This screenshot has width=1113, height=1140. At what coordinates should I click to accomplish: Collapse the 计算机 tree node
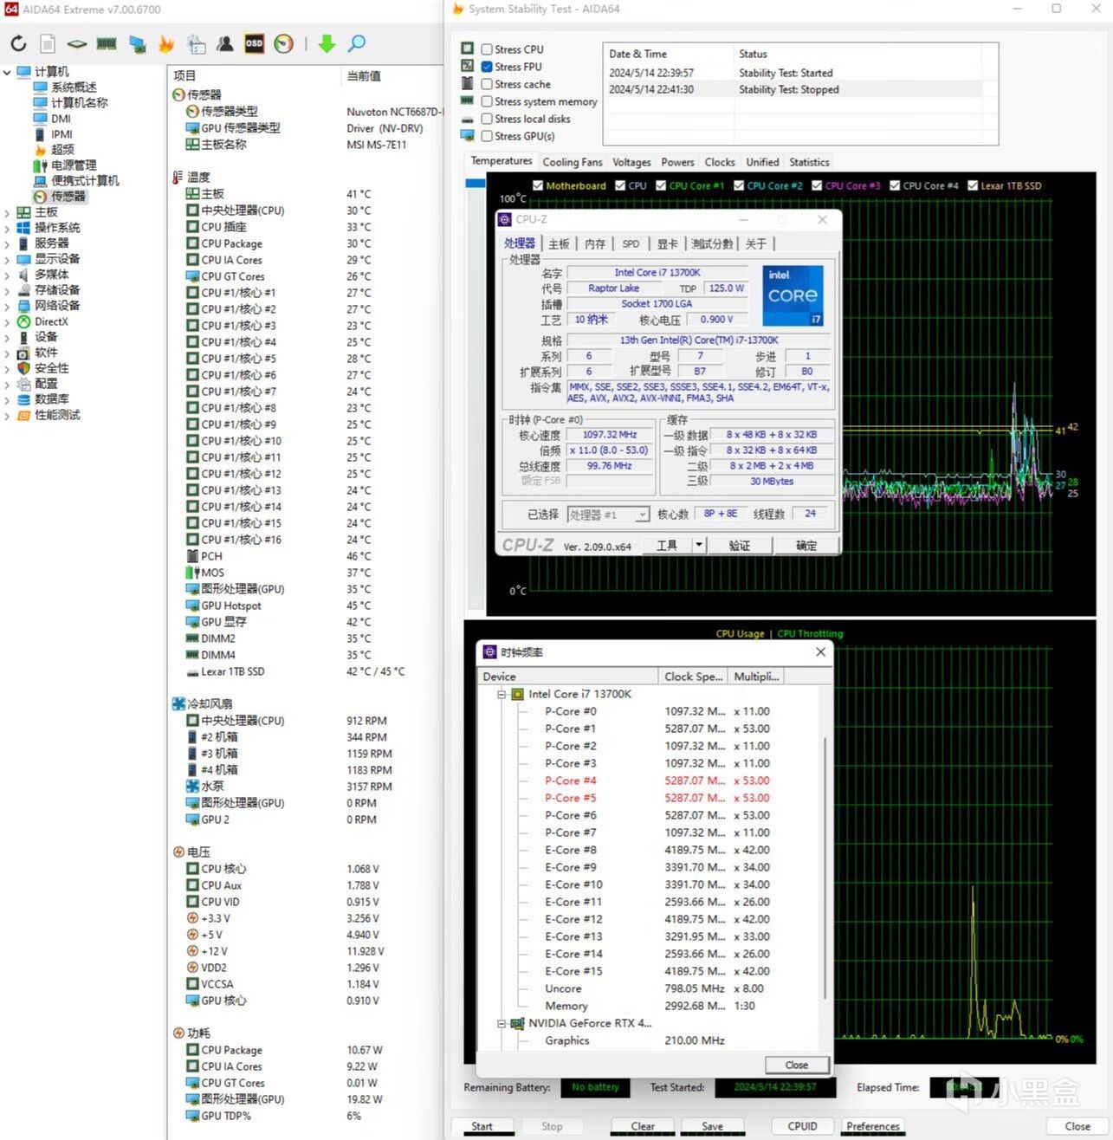tap(8, 72)
